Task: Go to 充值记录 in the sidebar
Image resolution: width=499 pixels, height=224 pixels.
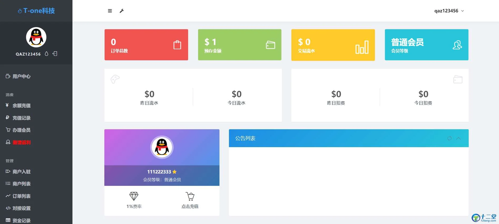Action: (21, 118)
